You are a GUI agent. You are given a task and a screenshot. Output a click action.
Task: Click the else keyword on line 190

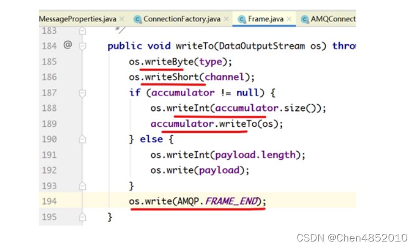[151, 139]
